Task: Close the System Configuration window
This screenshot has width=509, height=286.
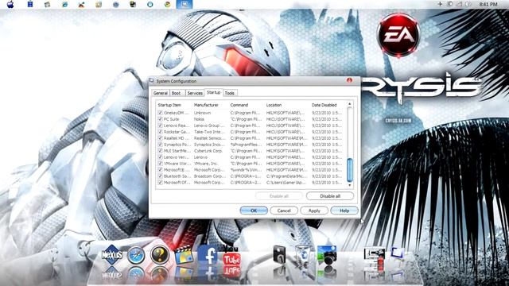Action: point(349,80)
